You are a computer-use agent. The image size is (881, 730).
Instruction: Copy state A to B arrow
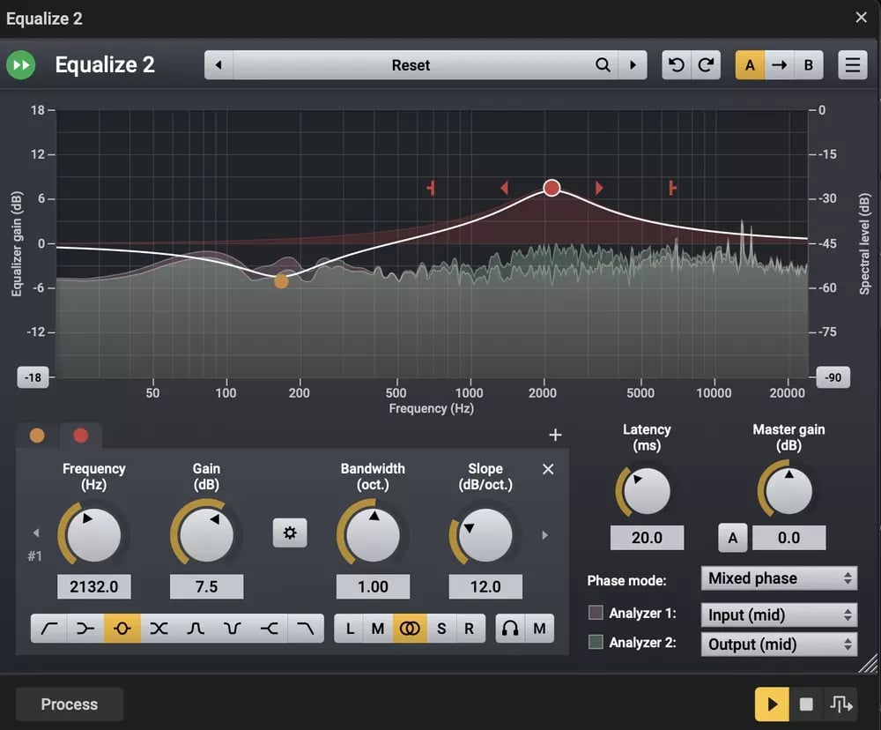[780, 65]
